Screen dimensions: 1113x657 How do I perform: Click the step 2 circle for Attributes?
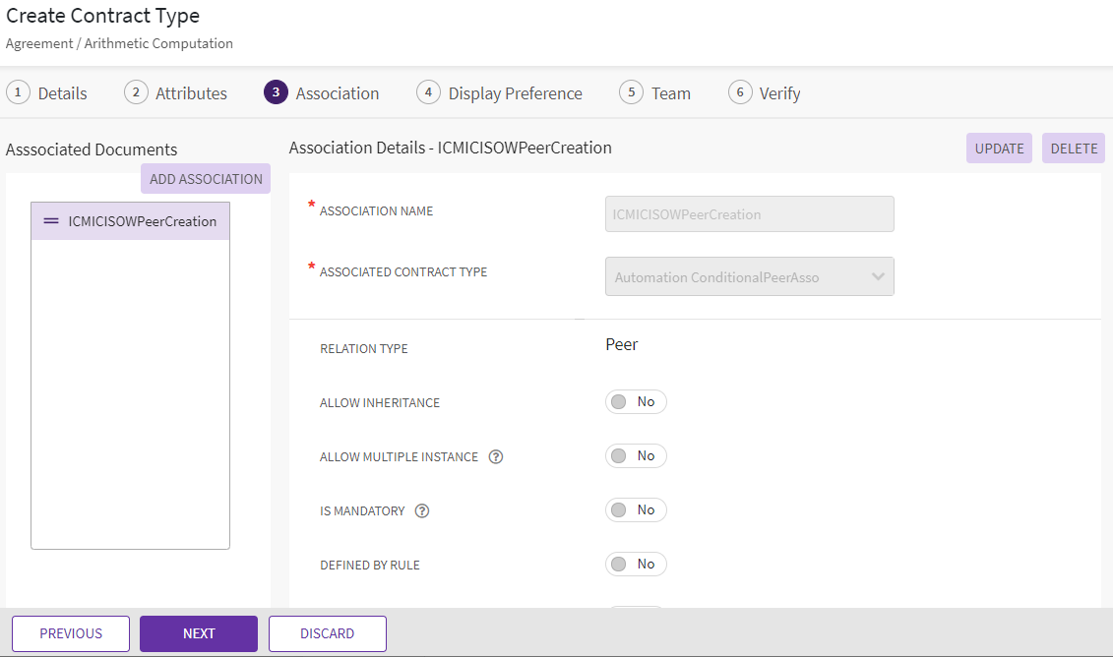pos(136,92)
